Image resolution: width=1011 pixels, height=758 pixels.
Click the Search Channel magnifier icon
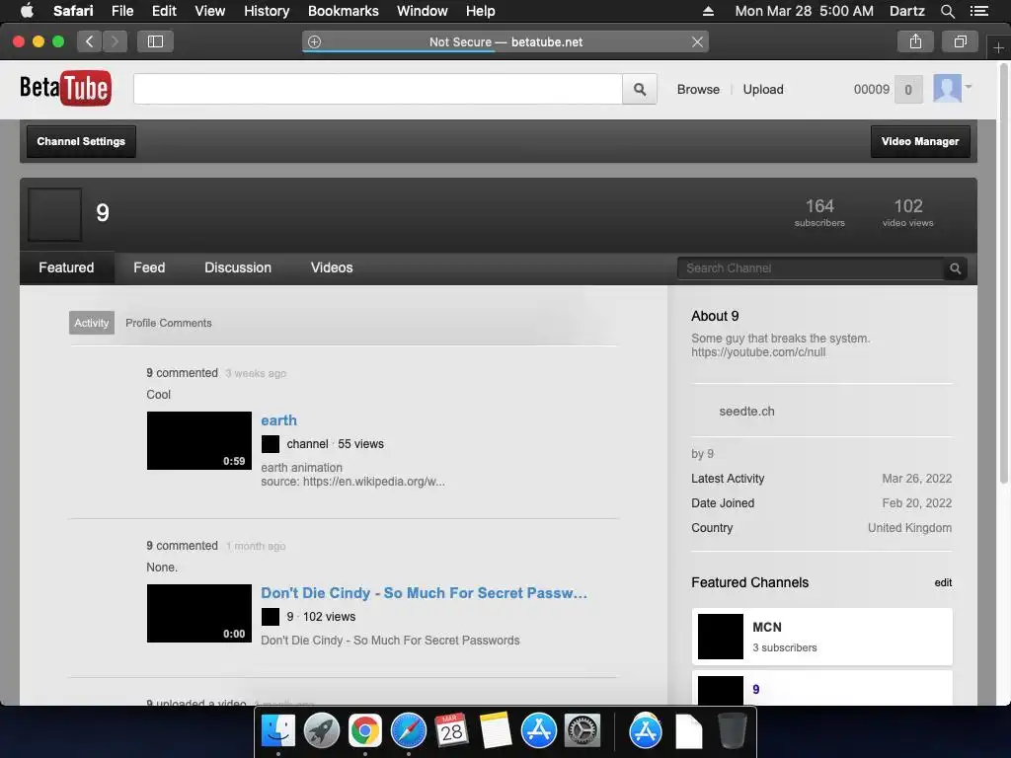955,268
